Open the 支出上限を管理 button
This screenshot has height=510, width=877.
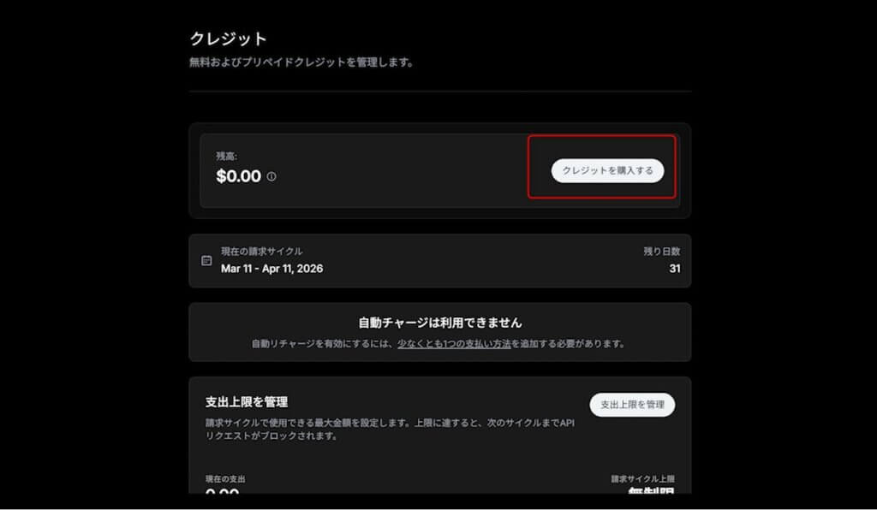pyautogui.click(x=632, y=405)
